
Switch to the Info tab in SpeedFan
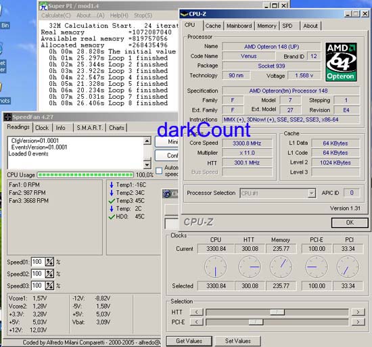pos(61,128)
